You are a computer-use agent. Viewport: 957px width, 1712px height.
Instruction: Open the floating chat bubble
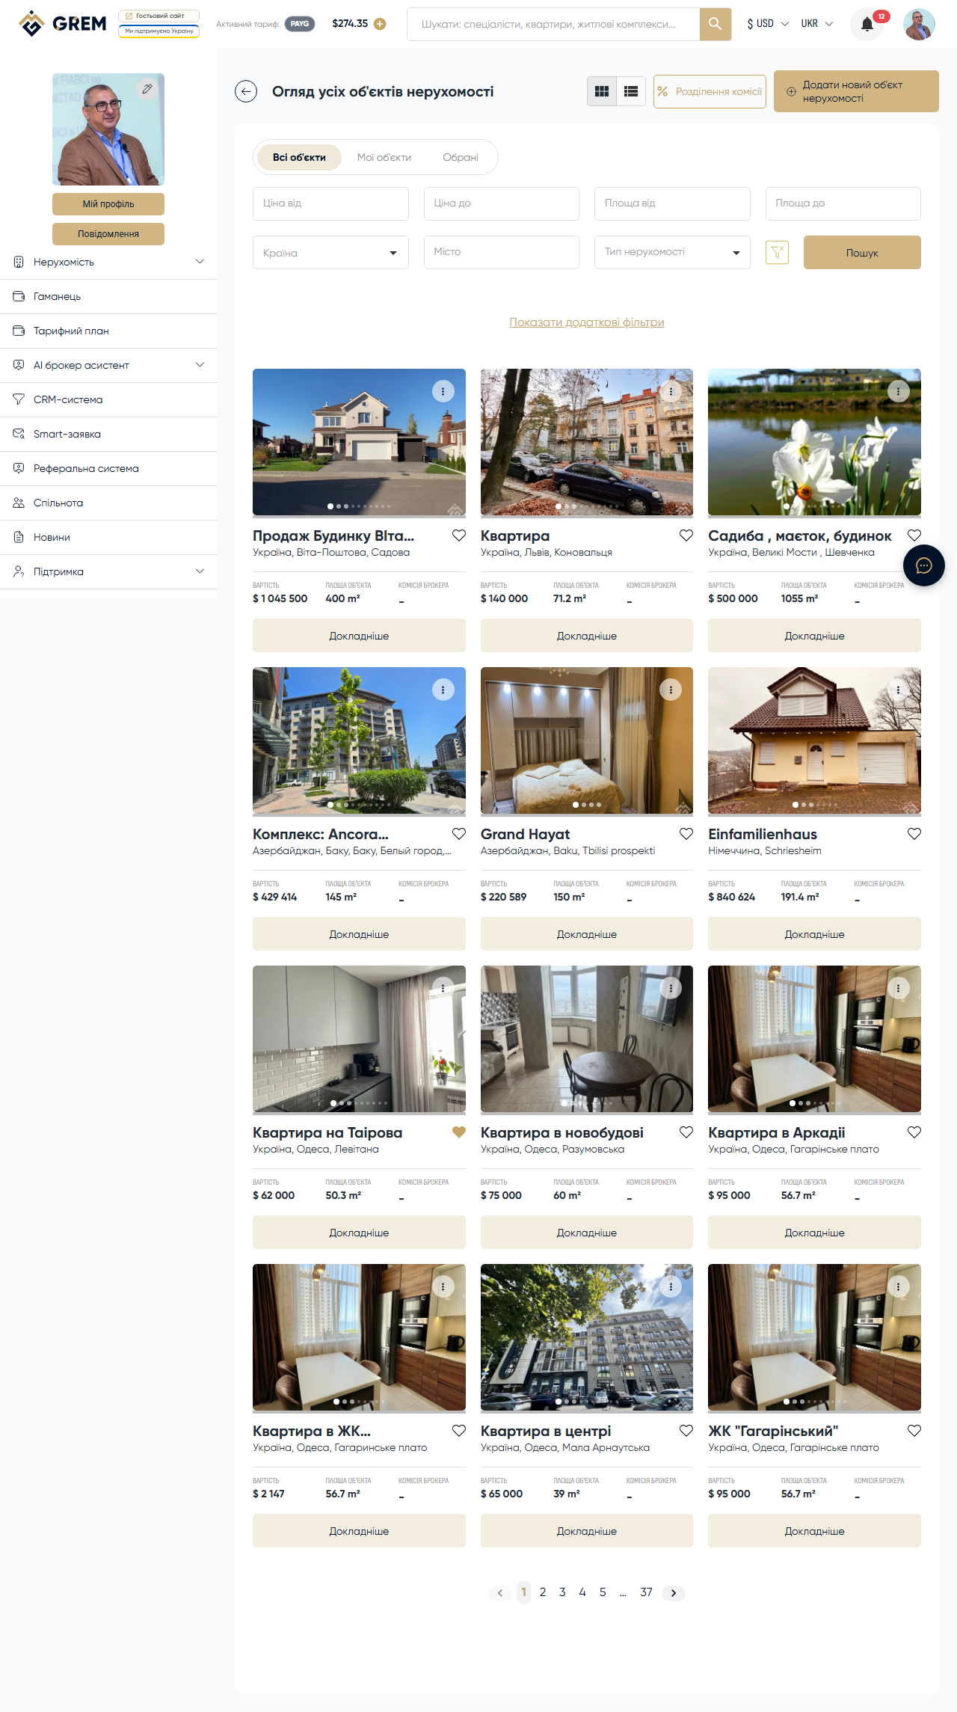point(923,565)
